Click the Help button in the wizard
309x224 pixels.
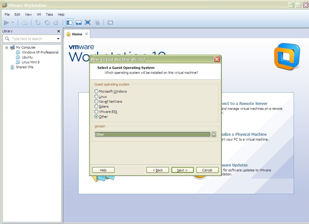[103, 170]
